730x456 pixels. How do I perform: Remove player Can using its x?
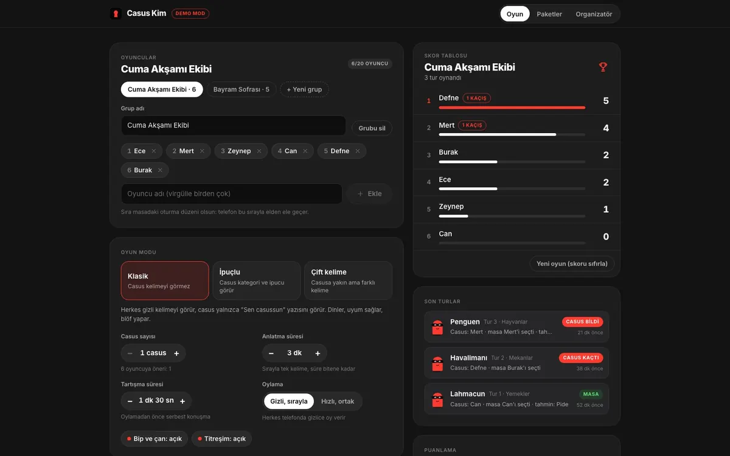305,151
